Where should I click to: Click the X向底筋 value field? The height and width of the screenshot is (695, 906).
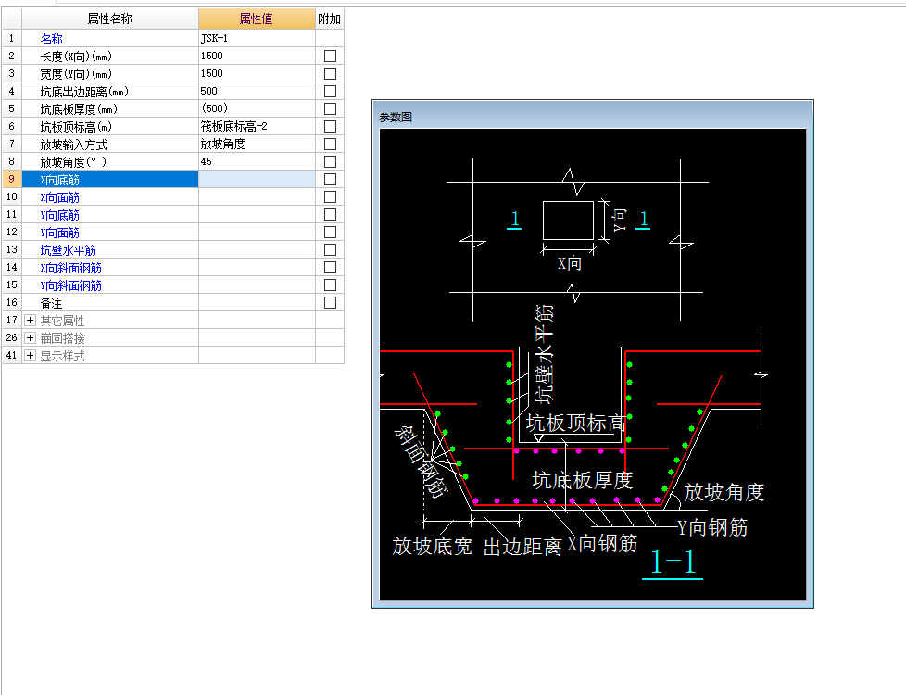click(257, 179)
